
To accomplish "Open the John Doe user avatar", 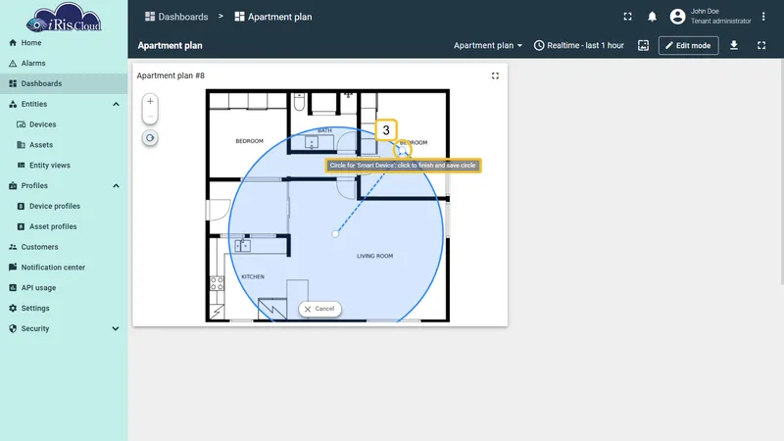I will [x=677, y=17].
